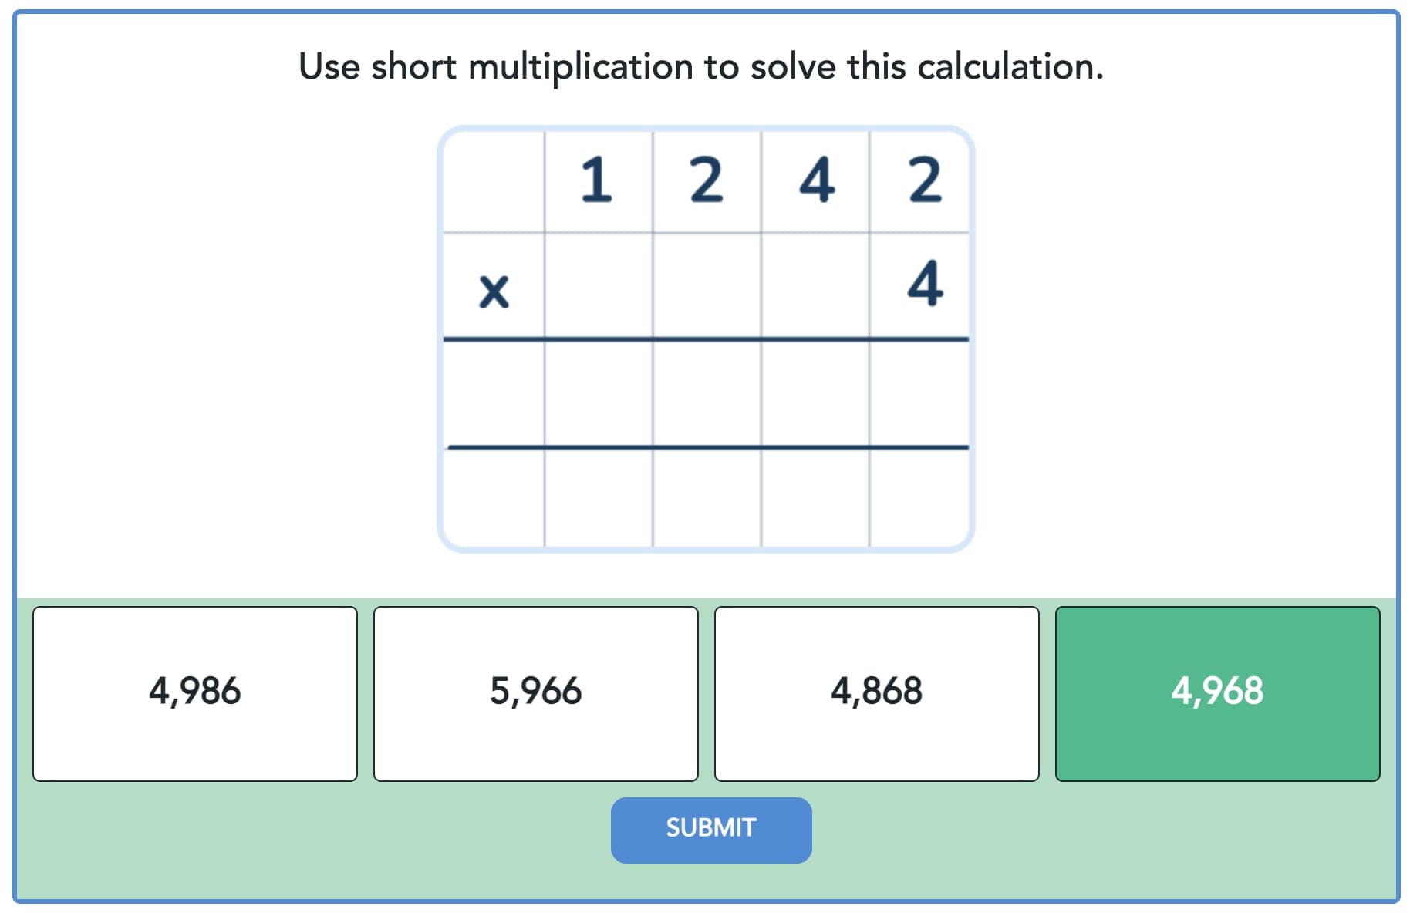Click the rightmost digit 2 in the top row
Image resolution: width=1410 pixels, height=913 pixels.
click(923, 179)
